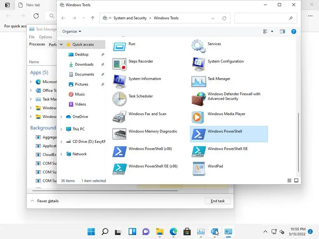Open Windows Fax and Scan icon

(x=119, y=117)
